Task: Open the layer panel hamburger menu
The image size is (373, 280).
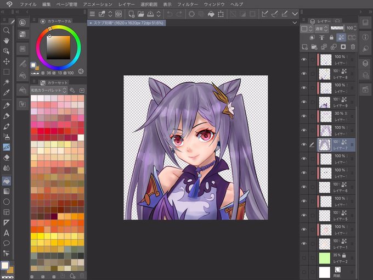Action: (x=304, y=20)
